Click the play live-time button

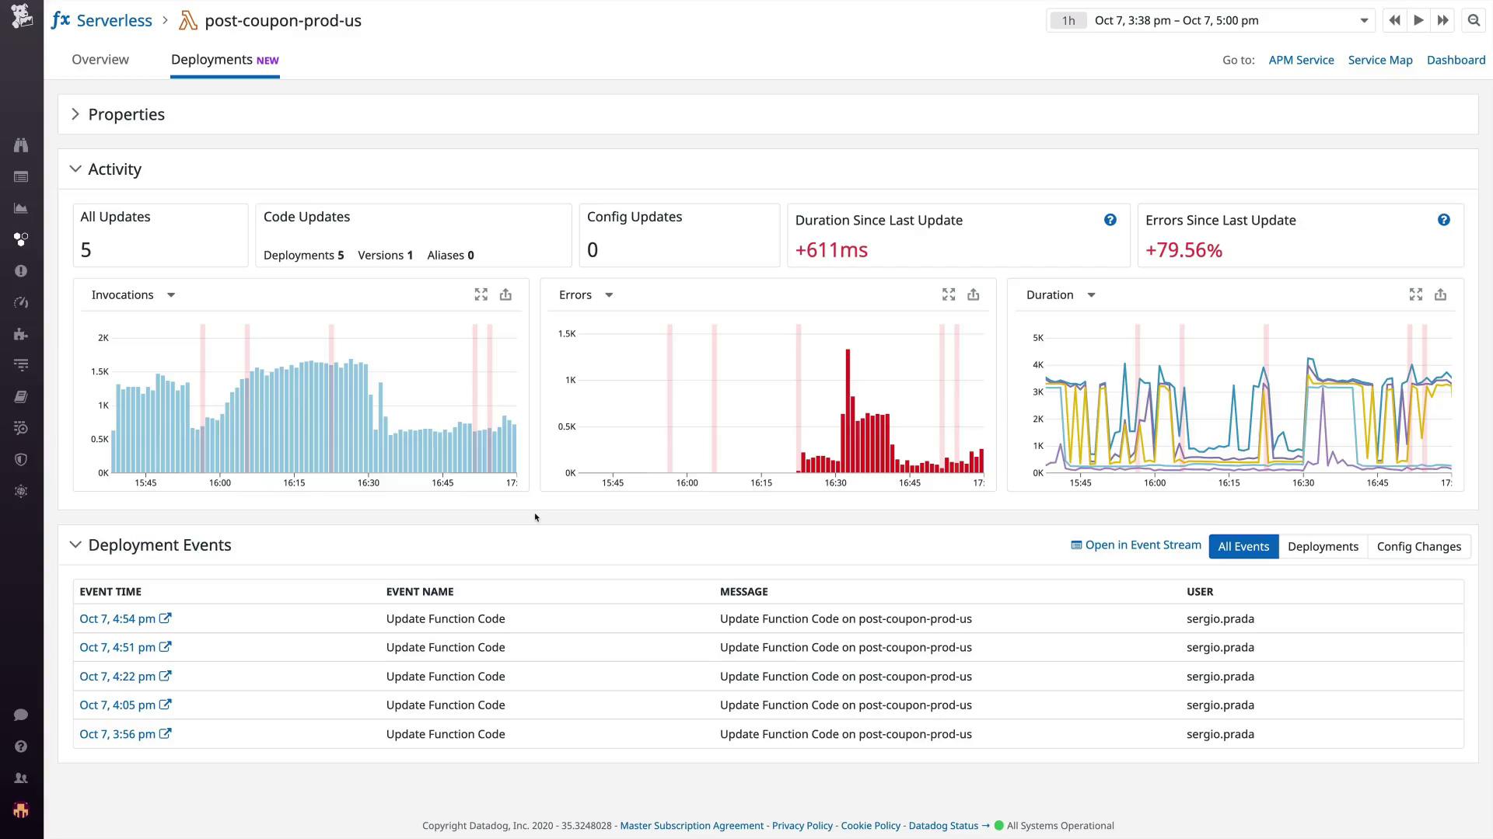click(1418, 21)
